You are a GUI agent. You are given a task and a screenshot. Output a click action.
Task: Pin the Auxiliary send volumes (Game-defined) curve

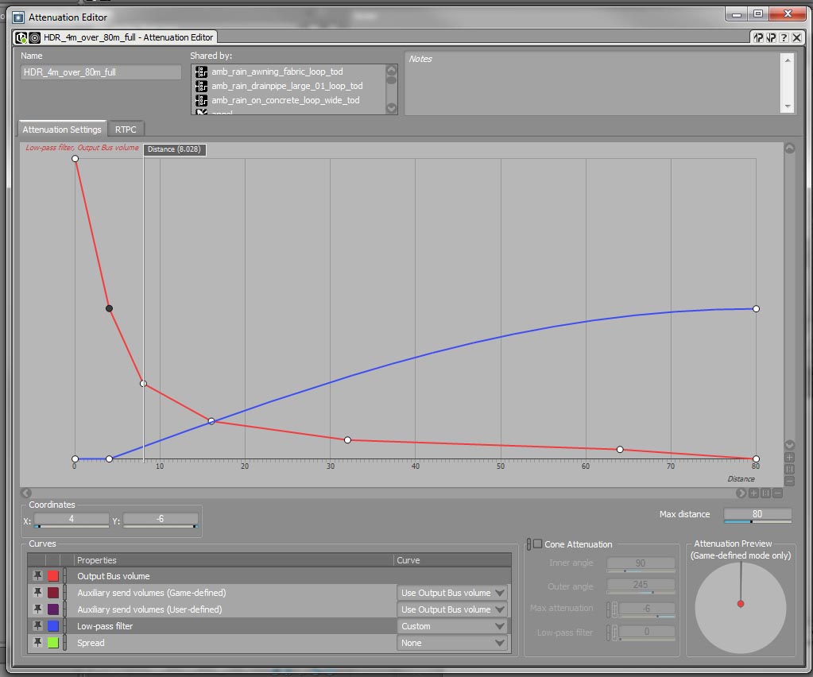tap(37, 592)
